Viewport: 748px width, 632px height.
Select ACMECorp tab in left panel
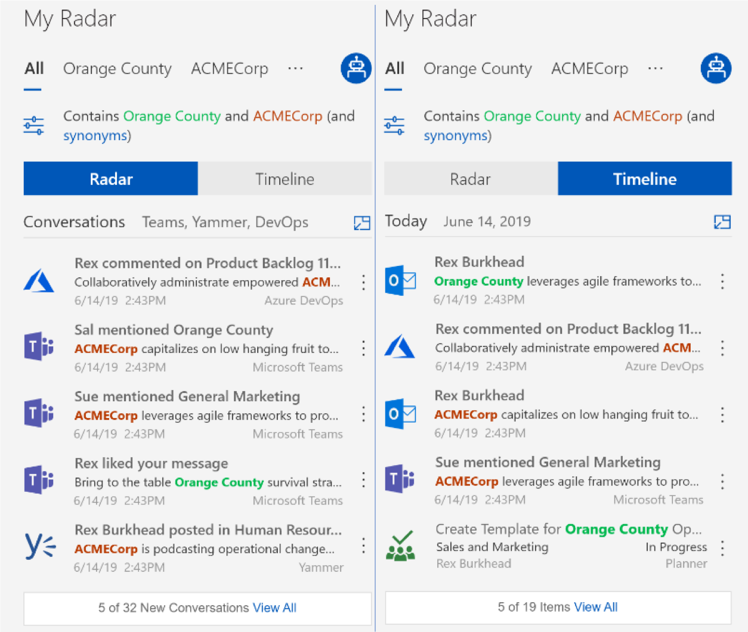230,69
